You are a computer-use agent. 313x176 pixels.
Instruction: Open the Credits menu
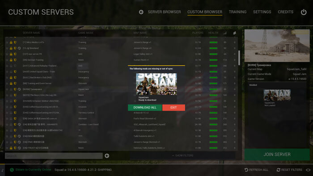pyautogui.click(x=286, y=12)
